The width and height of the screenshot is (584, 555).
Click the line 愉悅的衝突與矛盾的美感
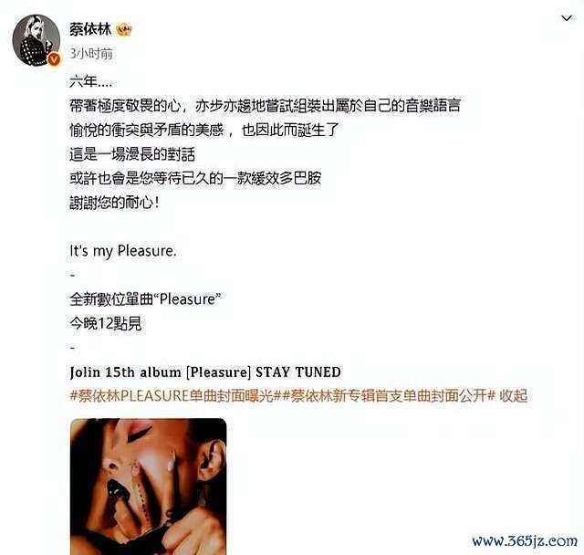click(204, 130)
